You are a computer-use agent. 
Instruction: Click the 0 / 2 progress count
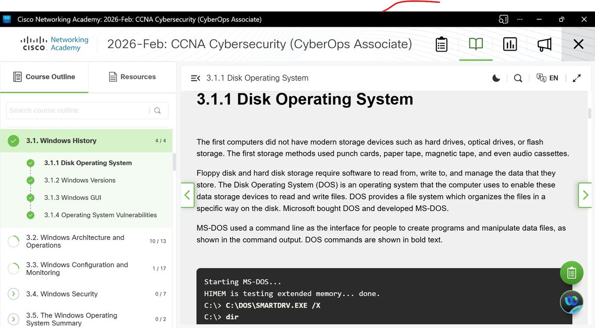tap(160, 319)
